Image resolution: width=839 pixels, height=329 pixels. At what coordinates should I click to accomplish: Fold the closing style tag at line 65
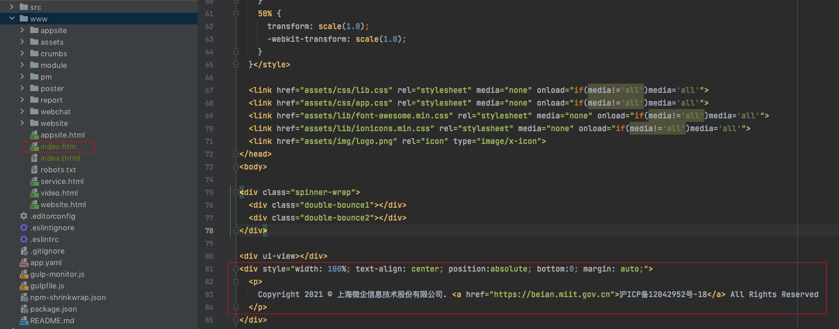coord(236,64)
